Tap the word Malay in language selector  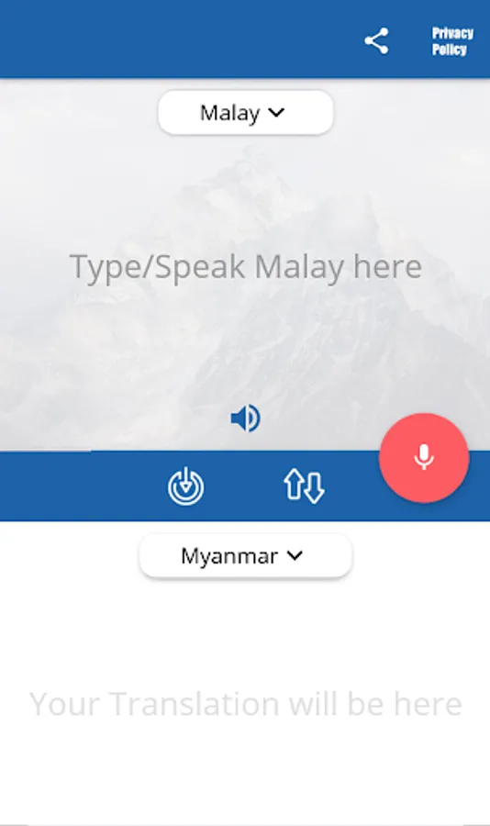(x=229, y=113)
